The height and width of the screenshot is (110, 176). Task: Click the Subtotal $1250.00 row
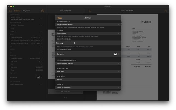pos(27,67)
